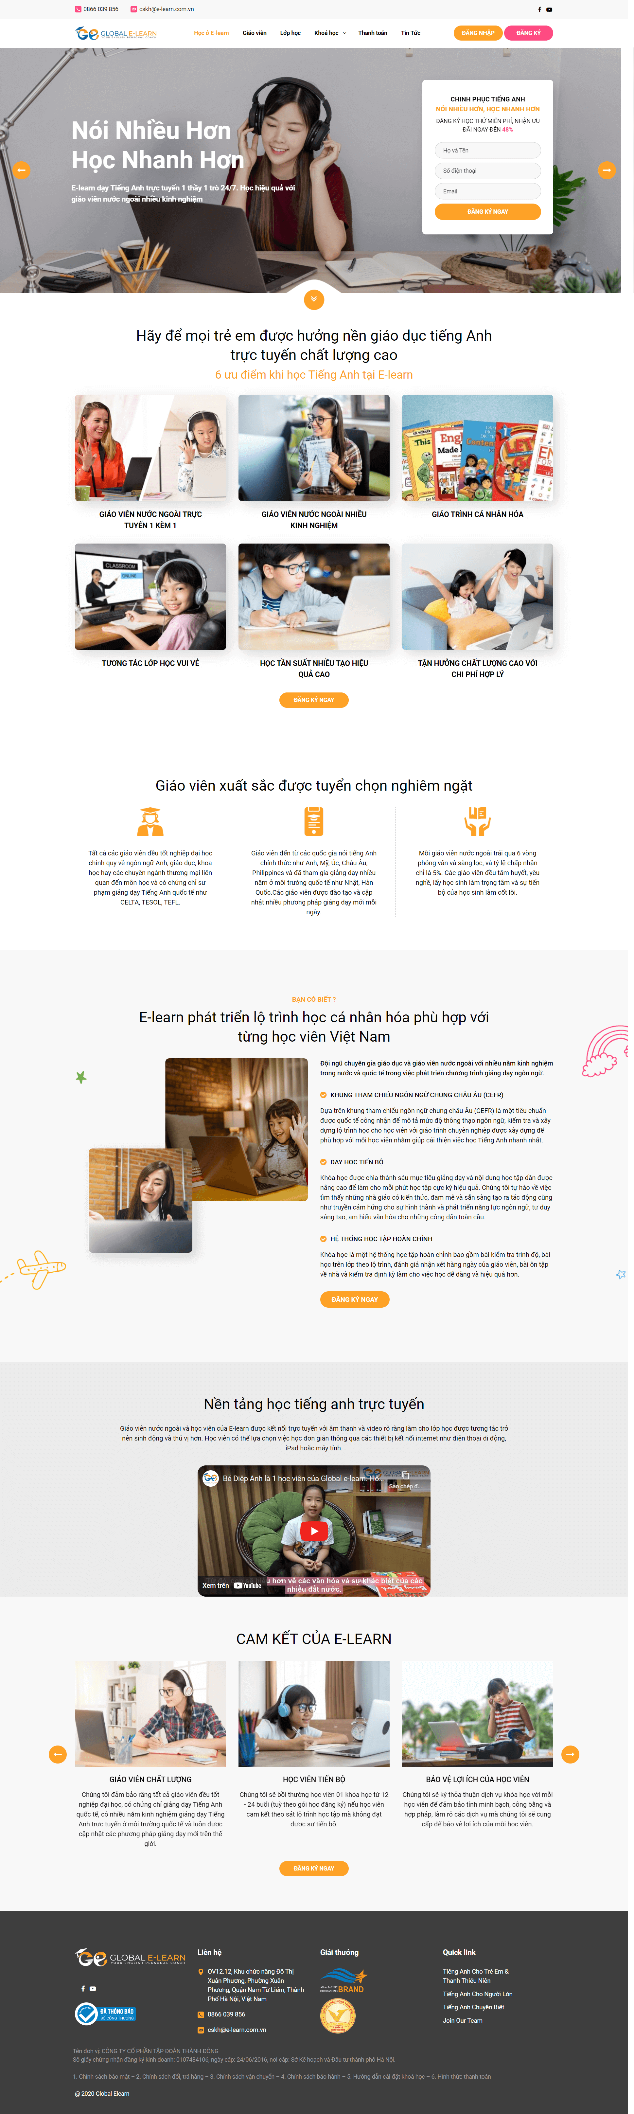Click the hero slider left arrow
Viewport: 634px width, 2114px height.
(x=21, y=170)
